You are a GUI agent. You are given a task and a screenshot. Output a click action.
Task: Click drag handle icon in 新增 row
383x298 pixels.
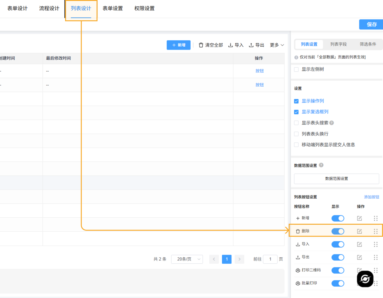(376, 218)
